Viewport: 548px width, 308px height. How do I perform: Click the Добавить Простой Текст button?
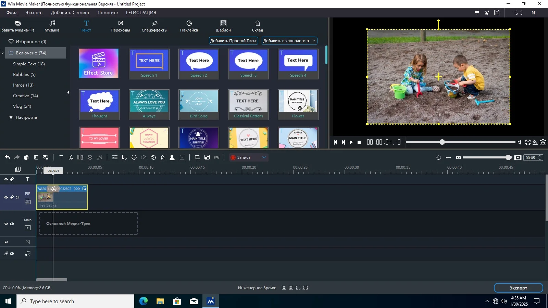(233, 41)
